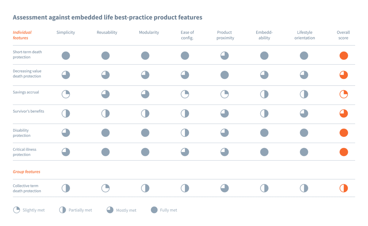Click the Survivor's benefits row label

[29, 111]
